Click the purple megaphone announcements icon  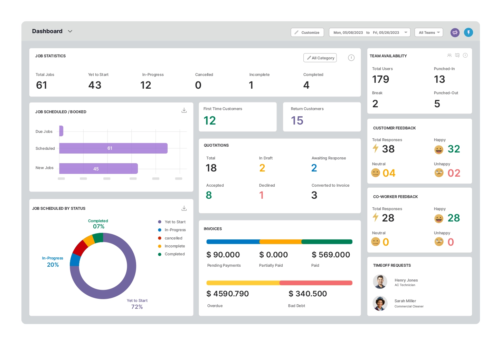click(455, 32)
